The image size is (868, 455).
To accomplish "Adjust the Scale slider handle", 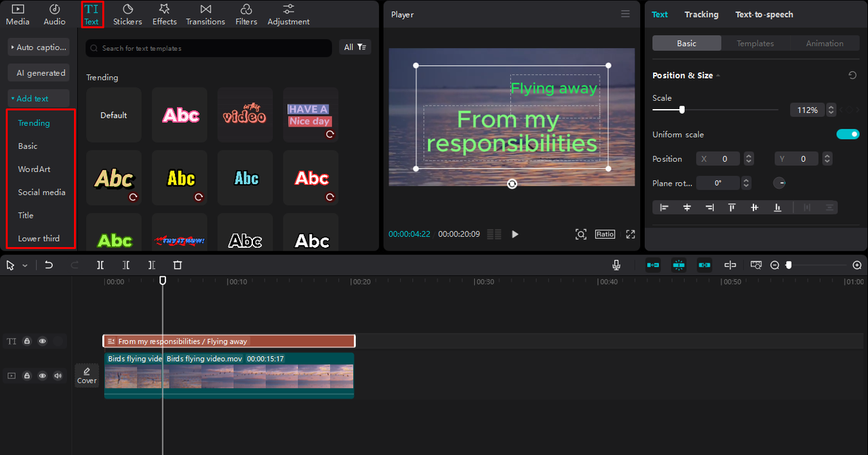I will 682,110.
